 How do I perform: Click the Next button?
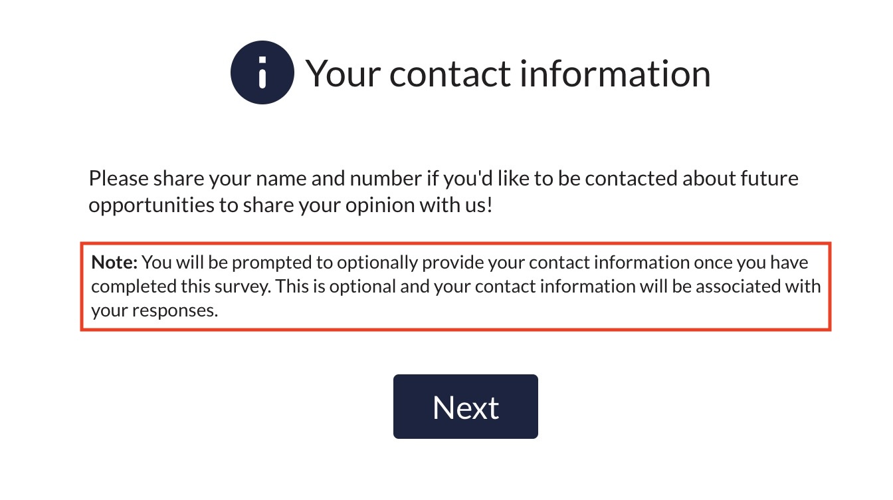coord(465,406)
